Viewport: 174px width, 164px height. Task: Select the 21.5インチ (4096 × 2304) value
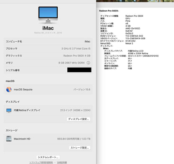pyautogui.click(x=75, y=110)
